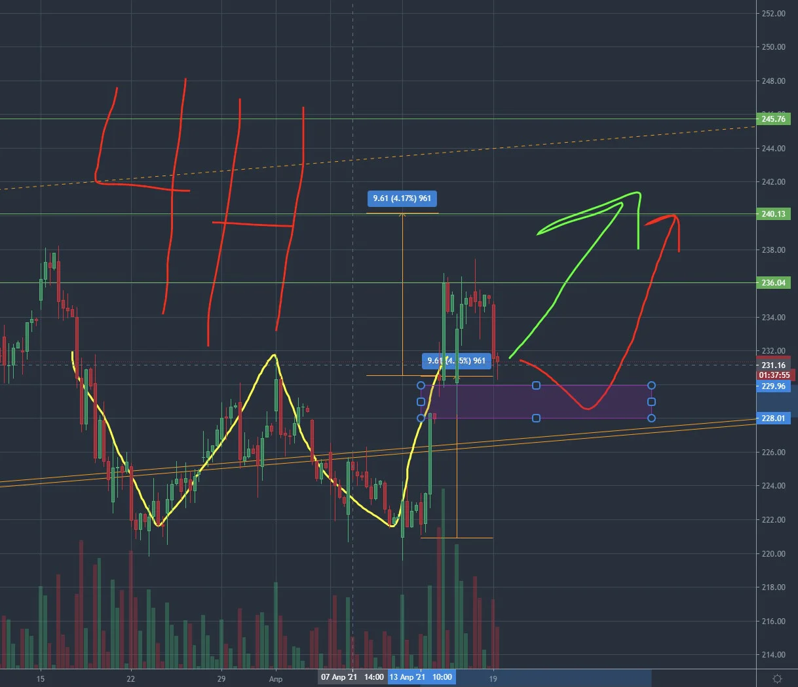This screenshot has width=798, height=687.
Task: Click the red 231.16 current price label
Action: 774,365
